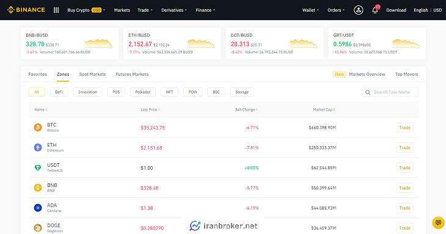Switch to the Spot Markets tab
Image resolution: width=446 pixels, height=234 pixels.
(92, 74)
